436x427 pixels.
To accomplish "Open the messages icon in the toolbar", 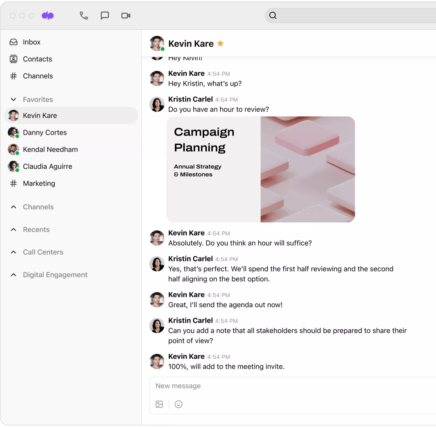I will tap(105, 16).
